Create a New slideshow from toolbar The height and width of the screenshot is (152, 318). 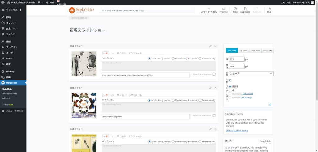[235, 9]
